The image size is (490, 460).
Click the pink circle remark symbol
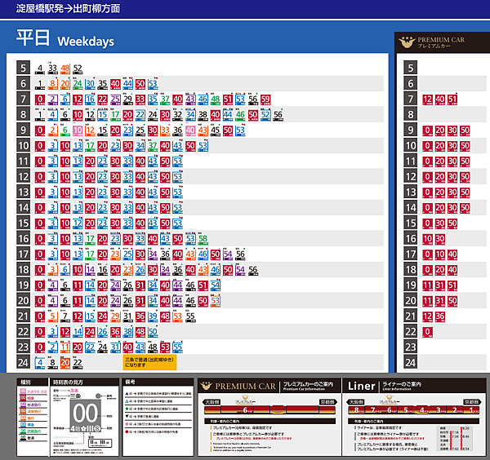click(127, 424)
